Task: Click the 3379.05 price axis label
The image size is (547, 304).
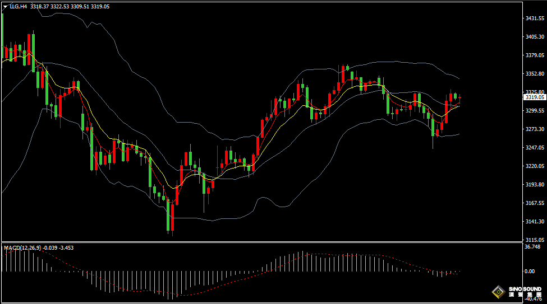Action: pyautogui.click(x=535, y=55)
